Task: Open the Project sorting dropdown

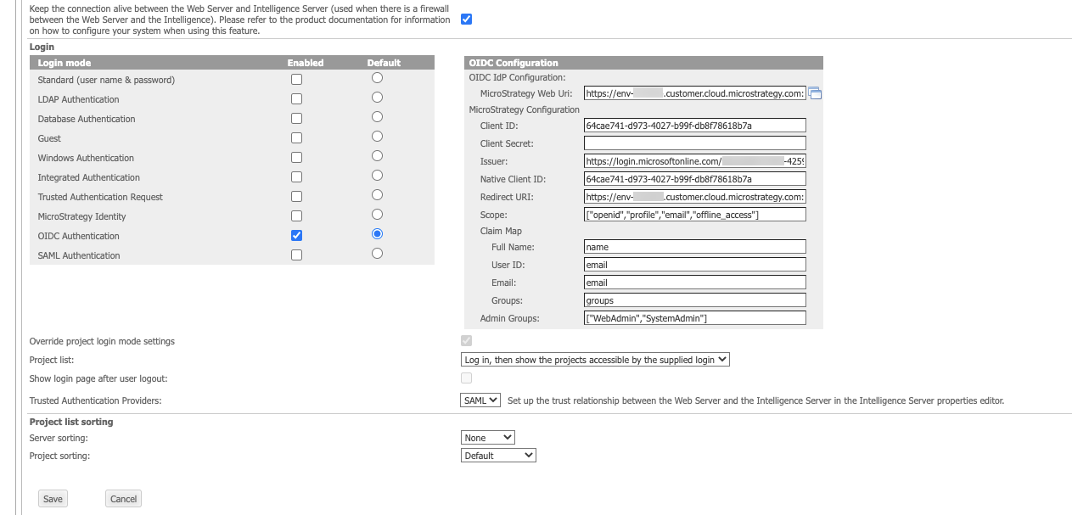Action: [x=498, y=456]
